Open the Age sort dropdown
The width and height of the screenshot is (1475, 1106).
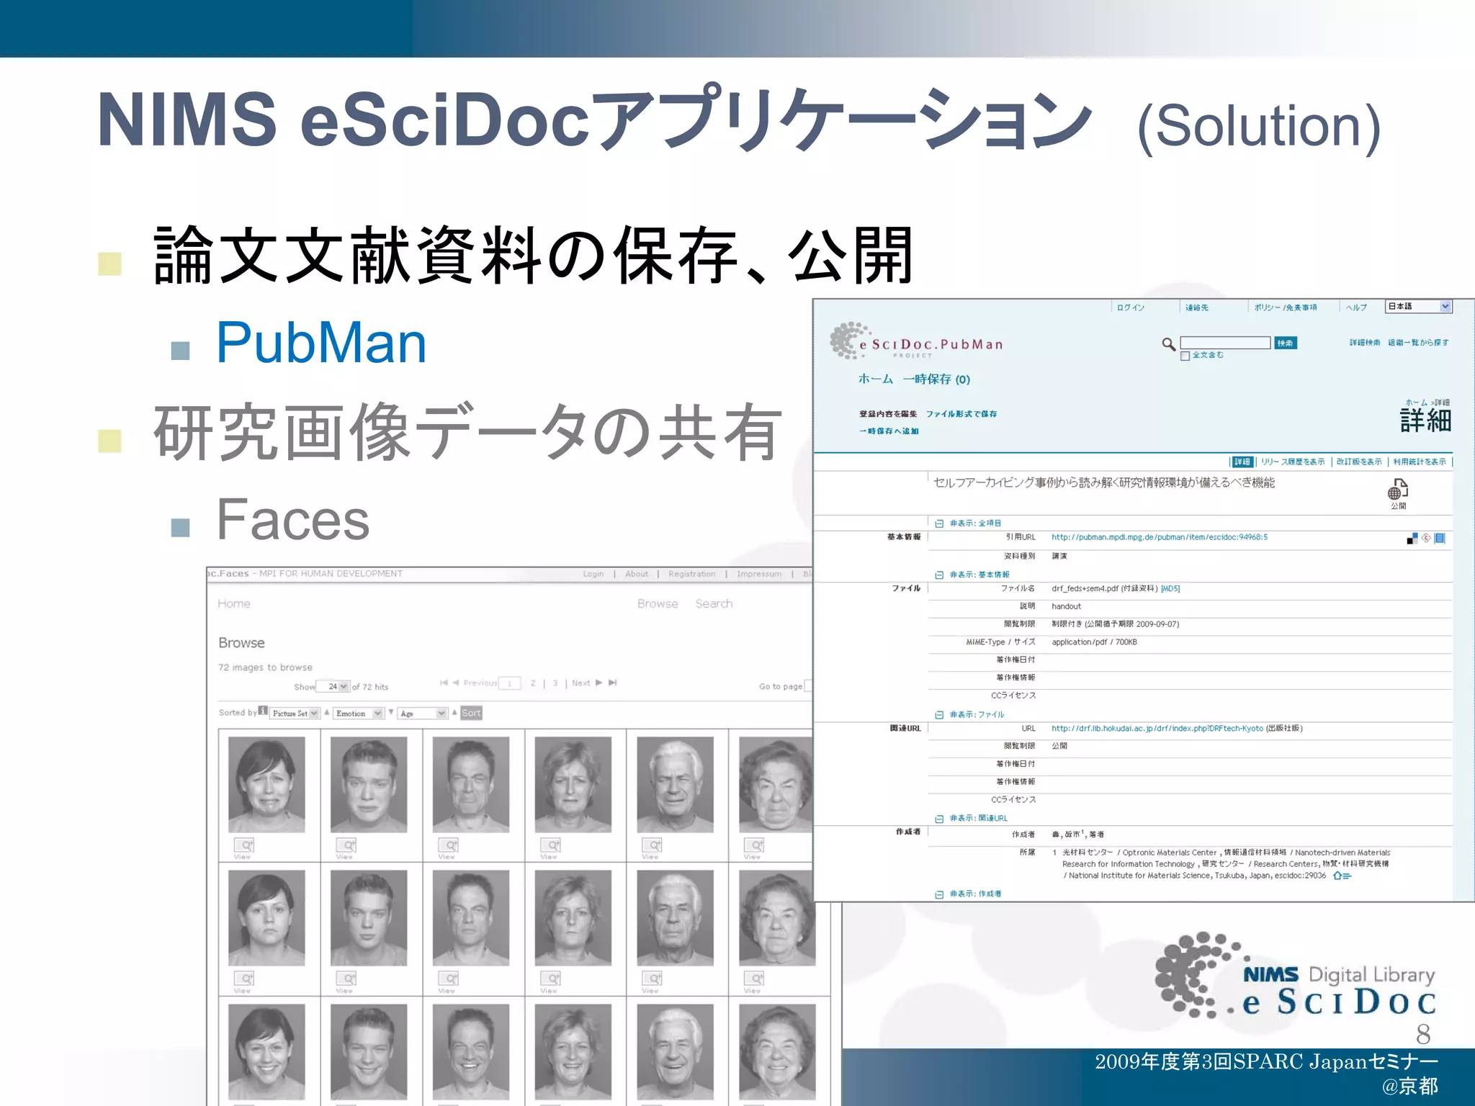click(422, 713)
